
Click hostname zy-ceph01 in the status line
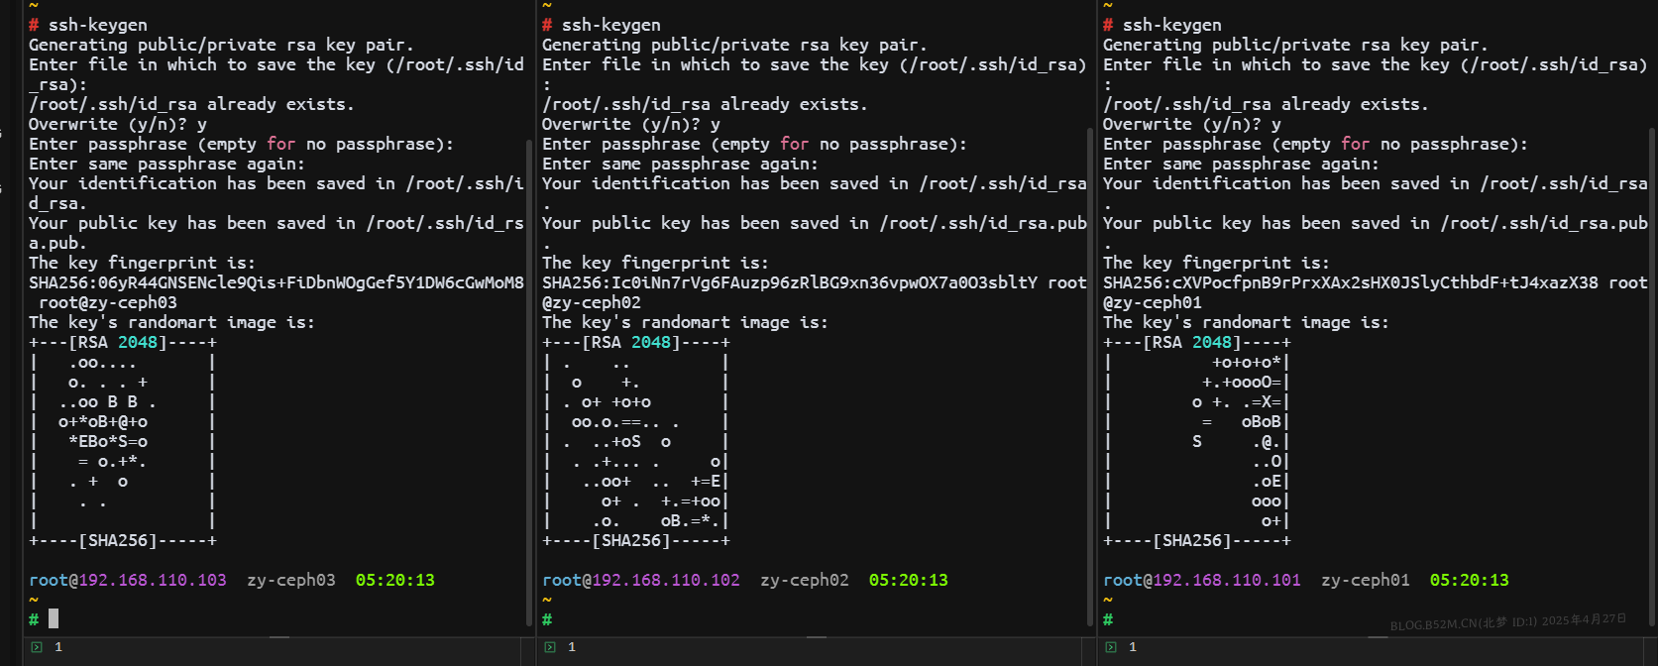(1366, 580)
